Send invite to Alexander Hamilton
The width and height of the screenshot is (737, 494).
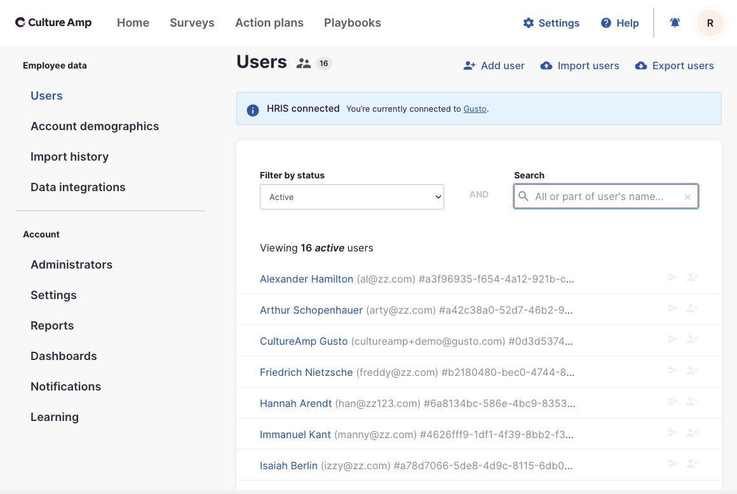point(673,277)
